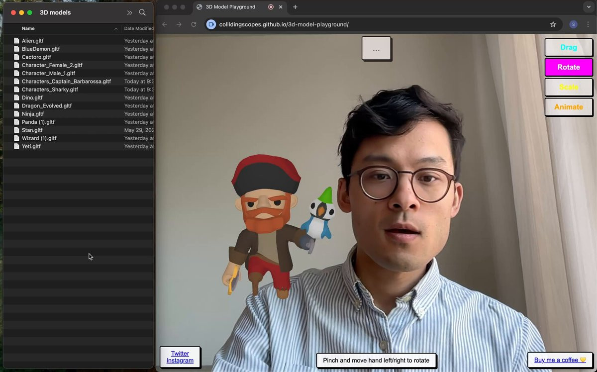Select the Rotate mode button
This screenshot has height=372, width=597.
tap(569, 67)
